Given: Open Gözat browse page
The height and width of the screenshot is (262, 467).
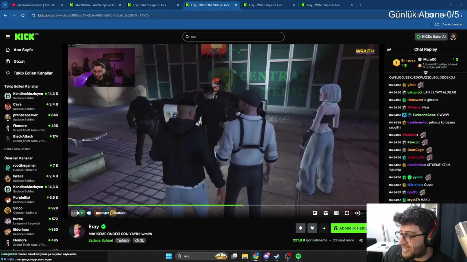Looking at the screenshot, I should 19,61.
